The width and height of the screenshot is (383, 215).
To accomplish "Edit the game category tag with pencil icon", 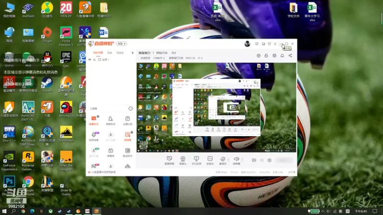I will click(x=153, y=58).
